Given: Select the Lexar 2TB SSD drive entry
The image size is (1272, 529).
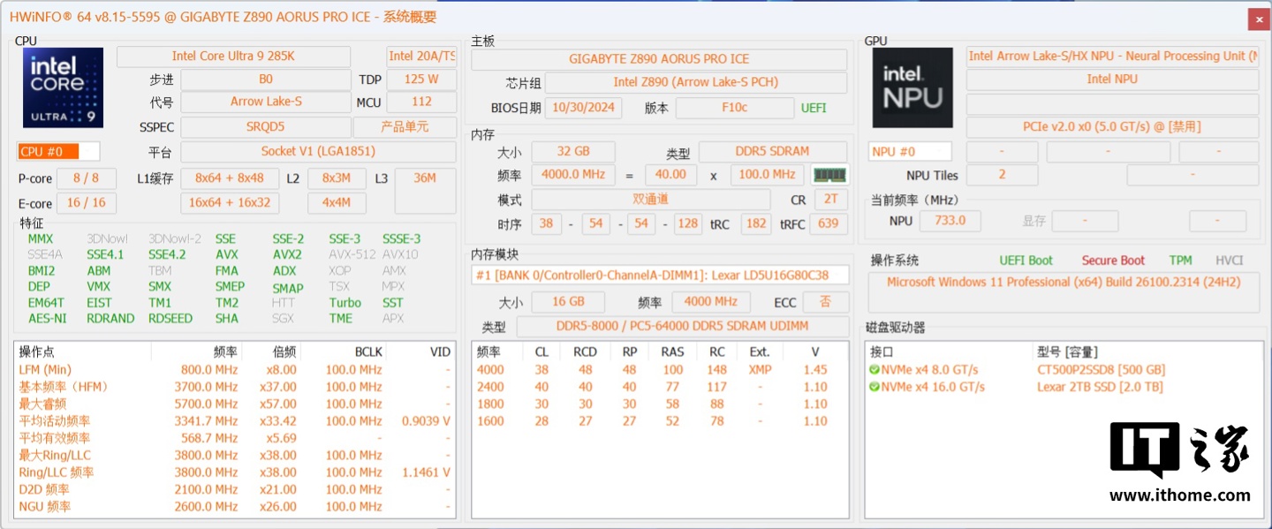Looking at the screenshot, I should tap(1100, 387).
